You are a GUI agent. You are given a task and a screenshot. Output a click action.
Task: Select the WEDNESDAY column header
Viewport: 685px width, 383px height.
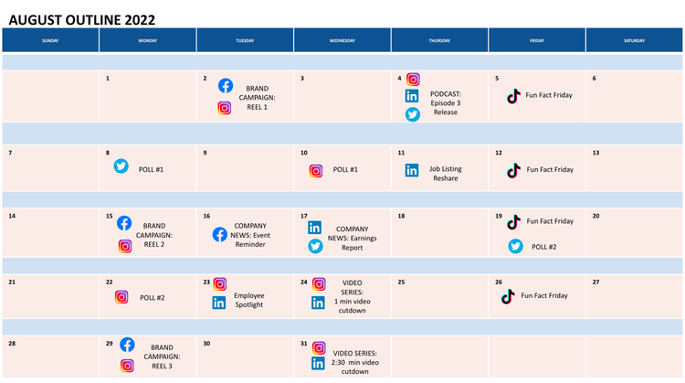(342, 40)
